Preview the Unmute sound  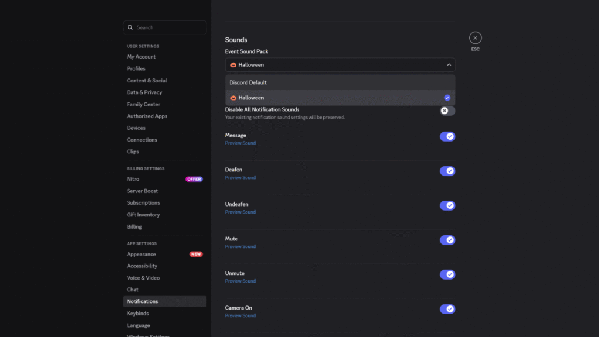(240, 281)
